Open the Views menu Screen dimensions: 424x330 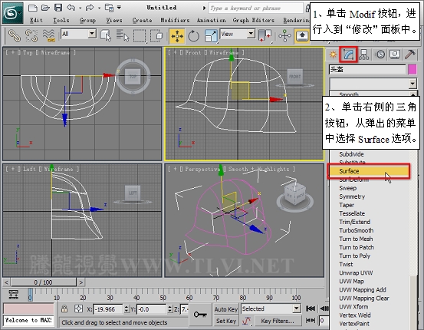tap(114, 20)
